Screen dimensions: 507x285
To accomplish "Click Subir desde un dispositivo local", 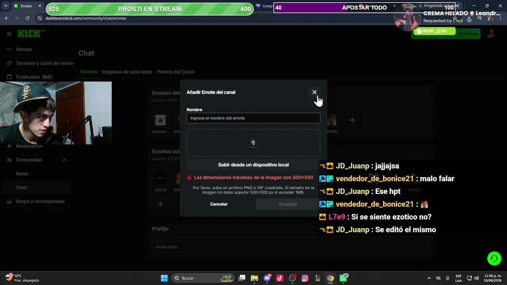I will pos(253,165).
